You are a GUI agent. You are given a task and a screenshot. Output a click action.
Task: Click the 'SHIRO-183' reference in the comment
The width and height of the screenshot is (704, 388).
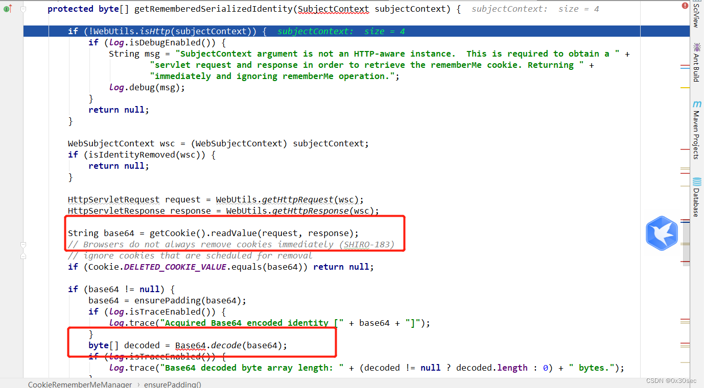click(x=366, y=244)
